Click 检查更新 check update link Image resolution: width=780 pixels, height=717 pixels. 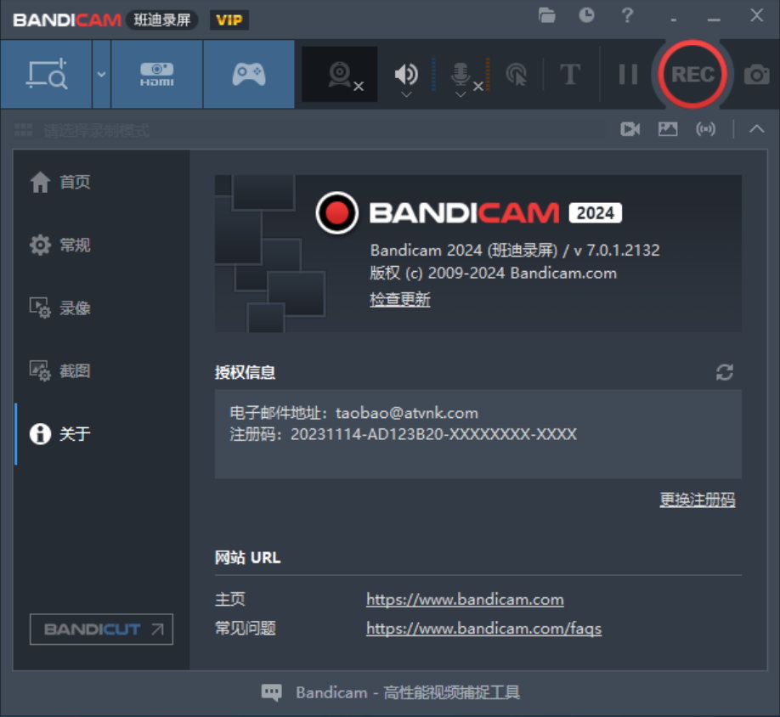(x=400, y=299)
